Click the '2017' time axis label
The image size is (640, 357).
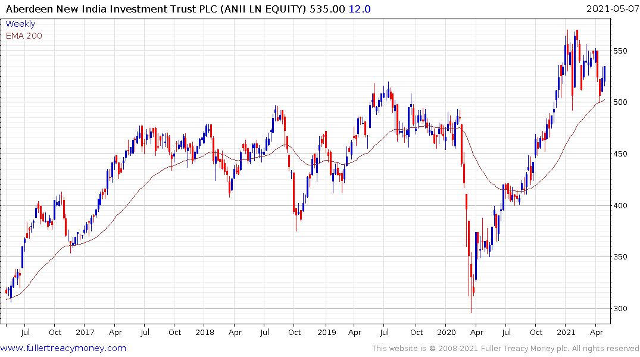pyautogui.click(x=85, y=332)
